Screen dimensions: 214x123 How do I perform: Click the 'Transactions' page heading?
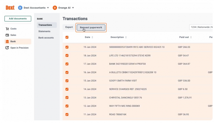tap(75, 19)
